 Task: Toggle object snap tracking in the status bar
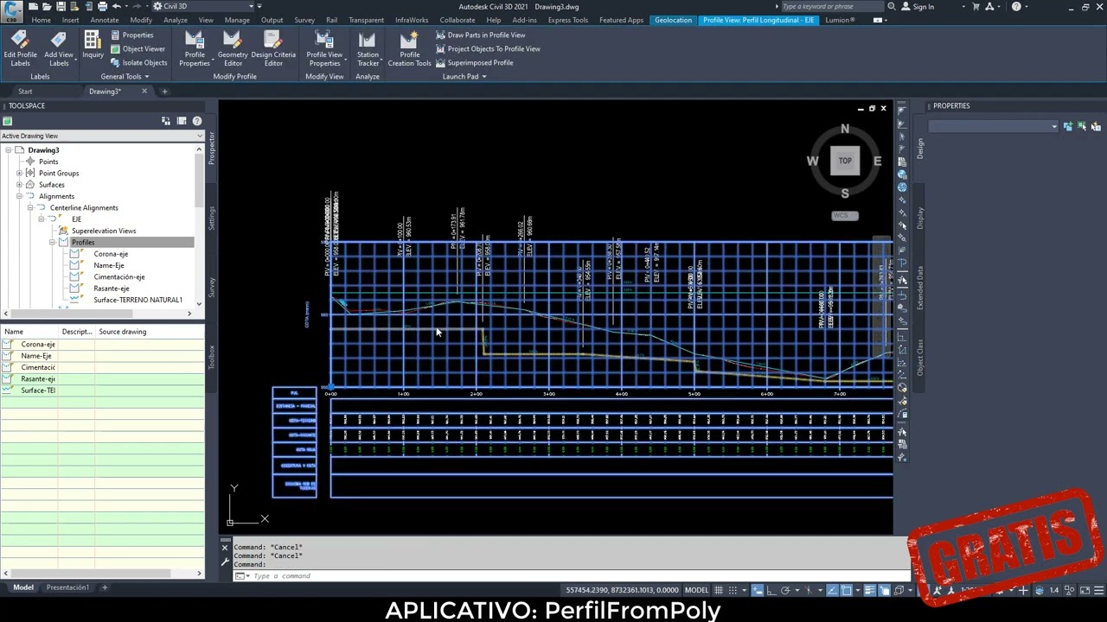tap(833, 590)
